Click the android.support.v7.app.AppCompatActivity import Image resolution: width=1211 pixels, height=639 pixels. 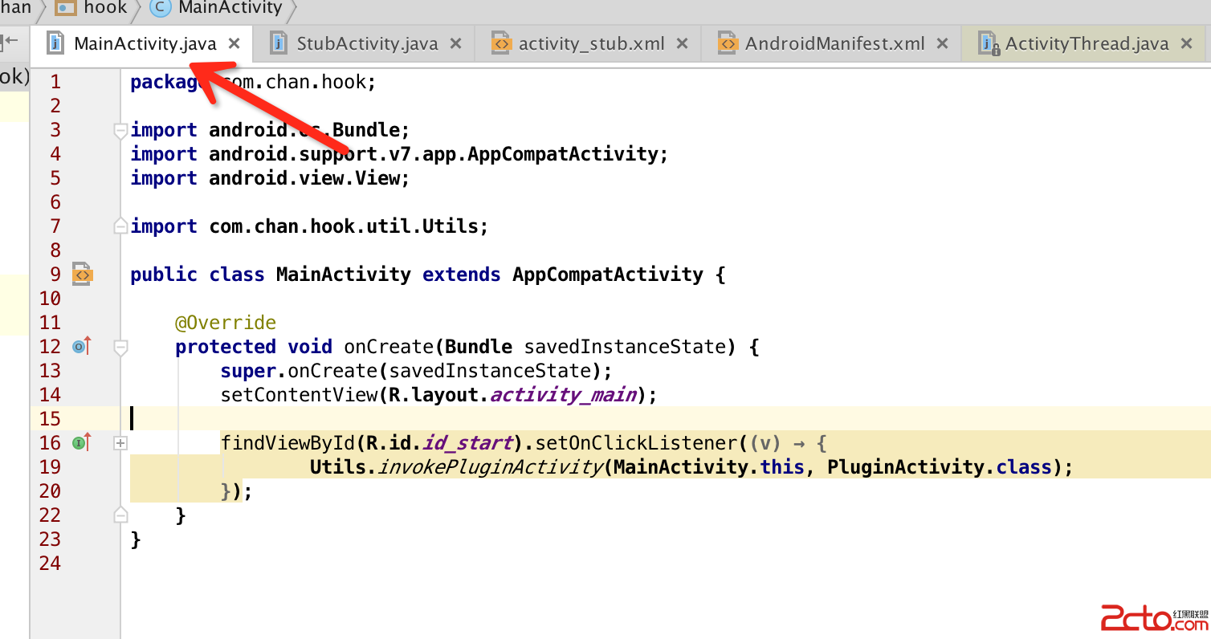(434, 154)
